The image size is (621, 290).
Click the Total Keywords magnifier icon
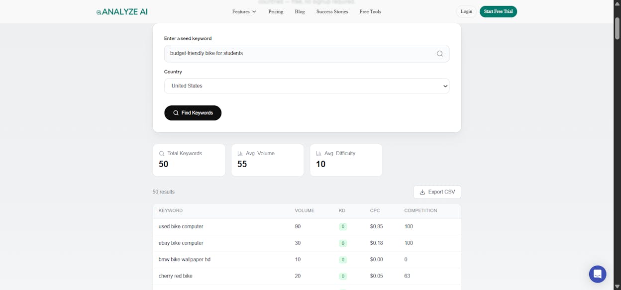[162, 154]
